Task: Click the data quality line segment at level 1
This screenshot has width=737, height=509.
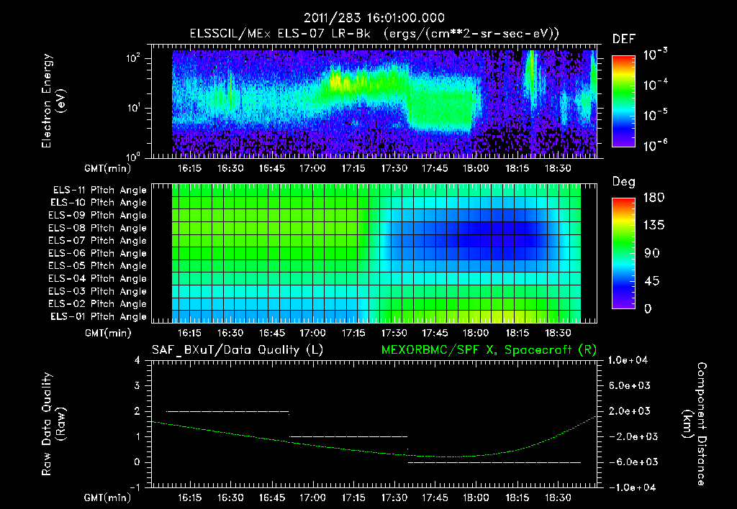Action: [x=348, y=436]
